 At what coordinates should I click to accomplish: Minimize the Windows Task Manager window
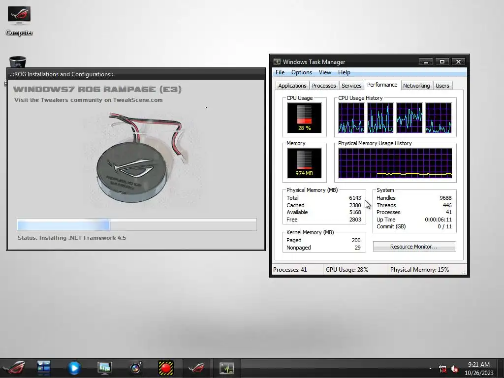(x=426, y=62)
